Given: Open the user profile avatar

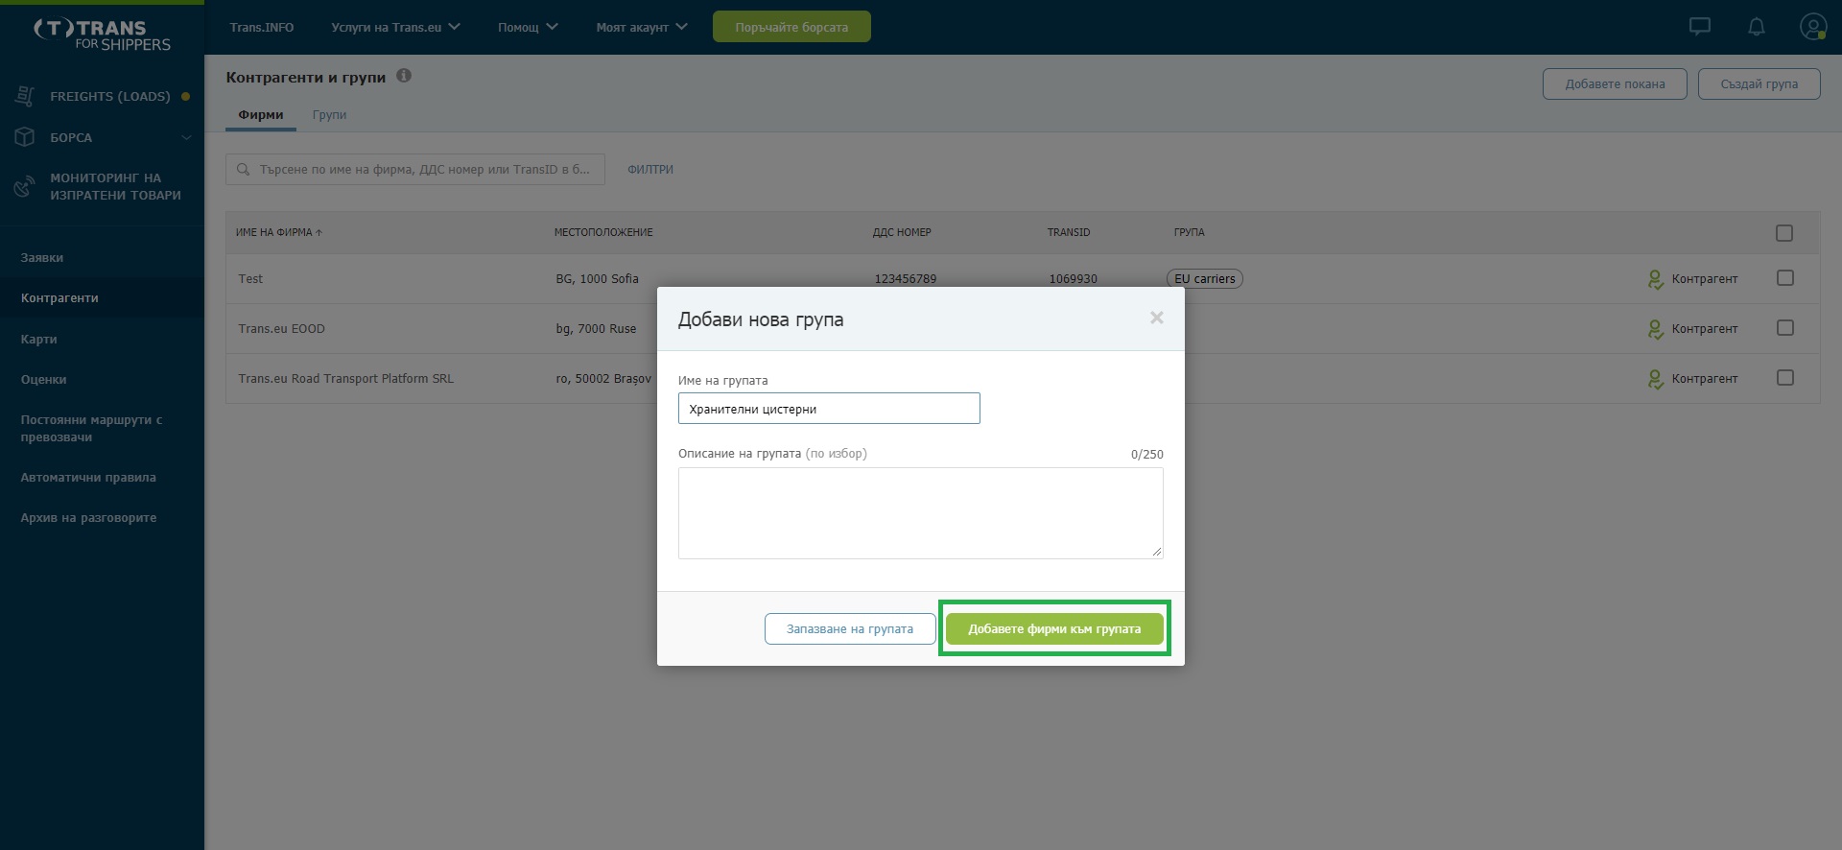Looking at the screenshot, I should 1812,27.
